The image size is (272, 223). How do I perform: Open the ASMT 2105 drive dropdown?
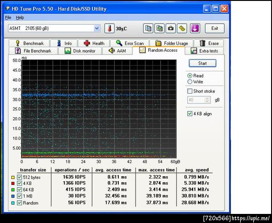click(x=97, y=28)
